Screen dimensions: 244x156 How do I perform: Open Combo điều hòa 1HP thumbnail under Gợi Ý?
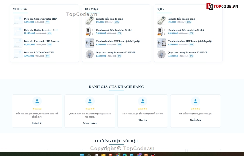coord(162,43)
